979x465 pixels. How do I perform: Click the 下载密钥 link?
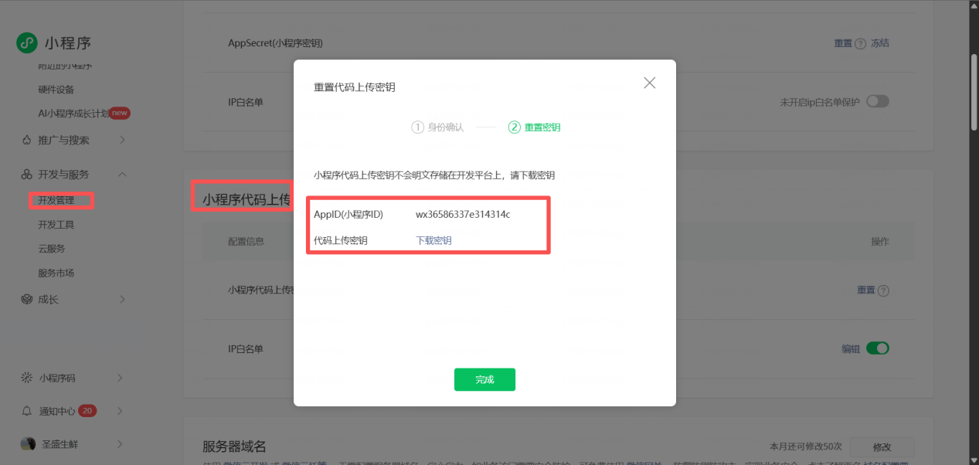[433, 240]
